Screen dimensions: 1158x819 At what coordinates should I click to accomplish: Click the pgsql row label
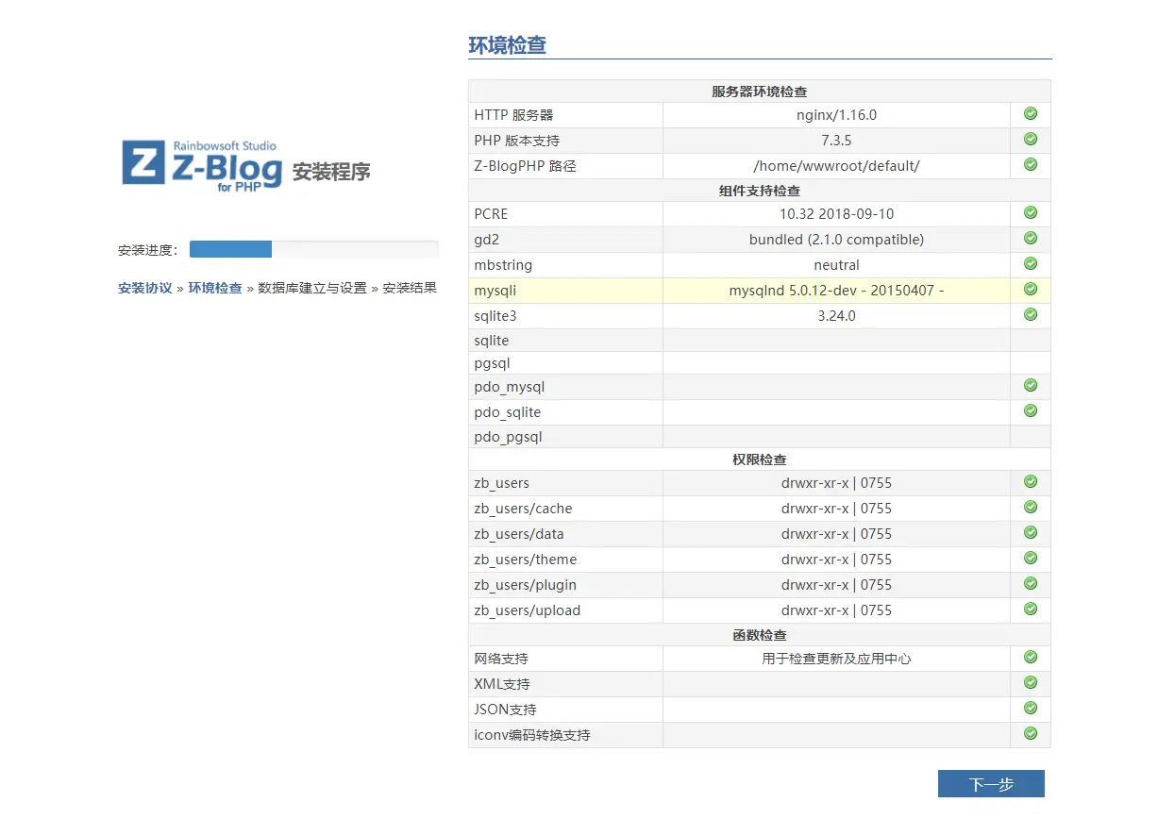click(492, 363)
